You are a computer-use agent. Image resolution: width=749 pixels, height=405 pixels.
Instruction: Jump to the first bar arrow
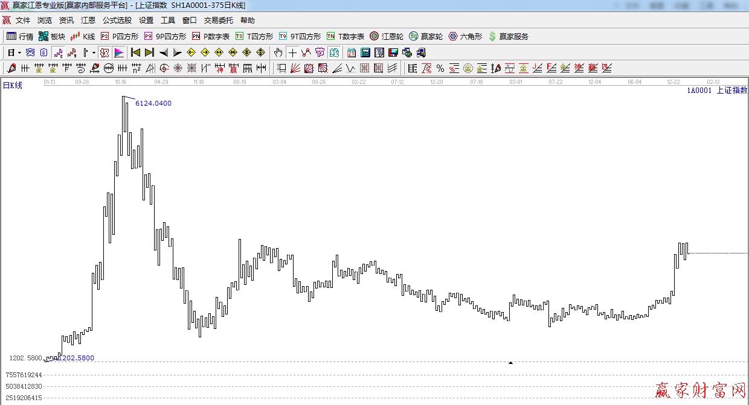[x=135, y=53]
